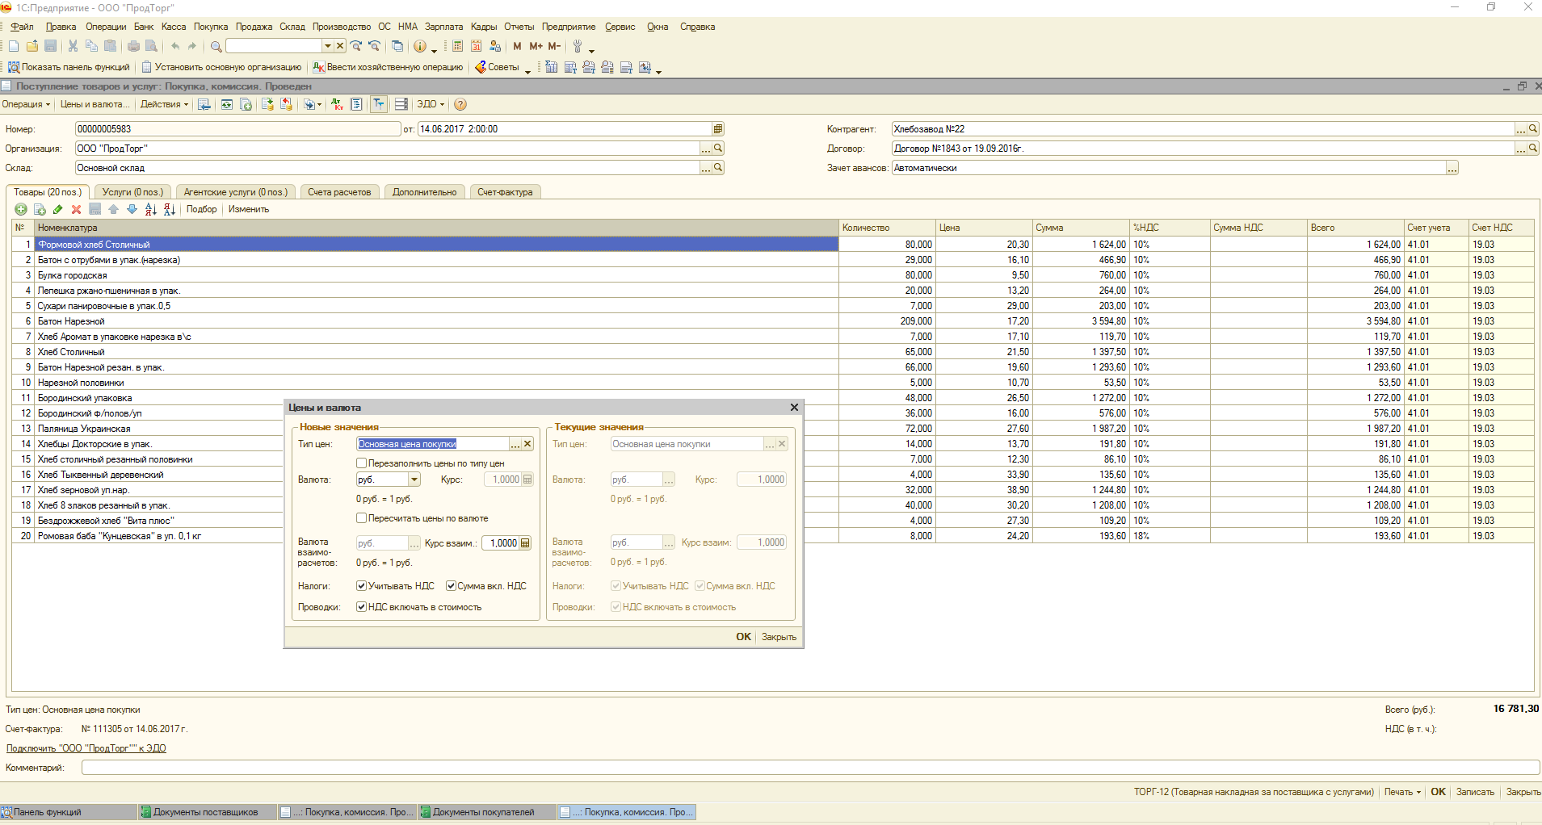
Task: Click the red delete row icon
Action: pos(76,209)
